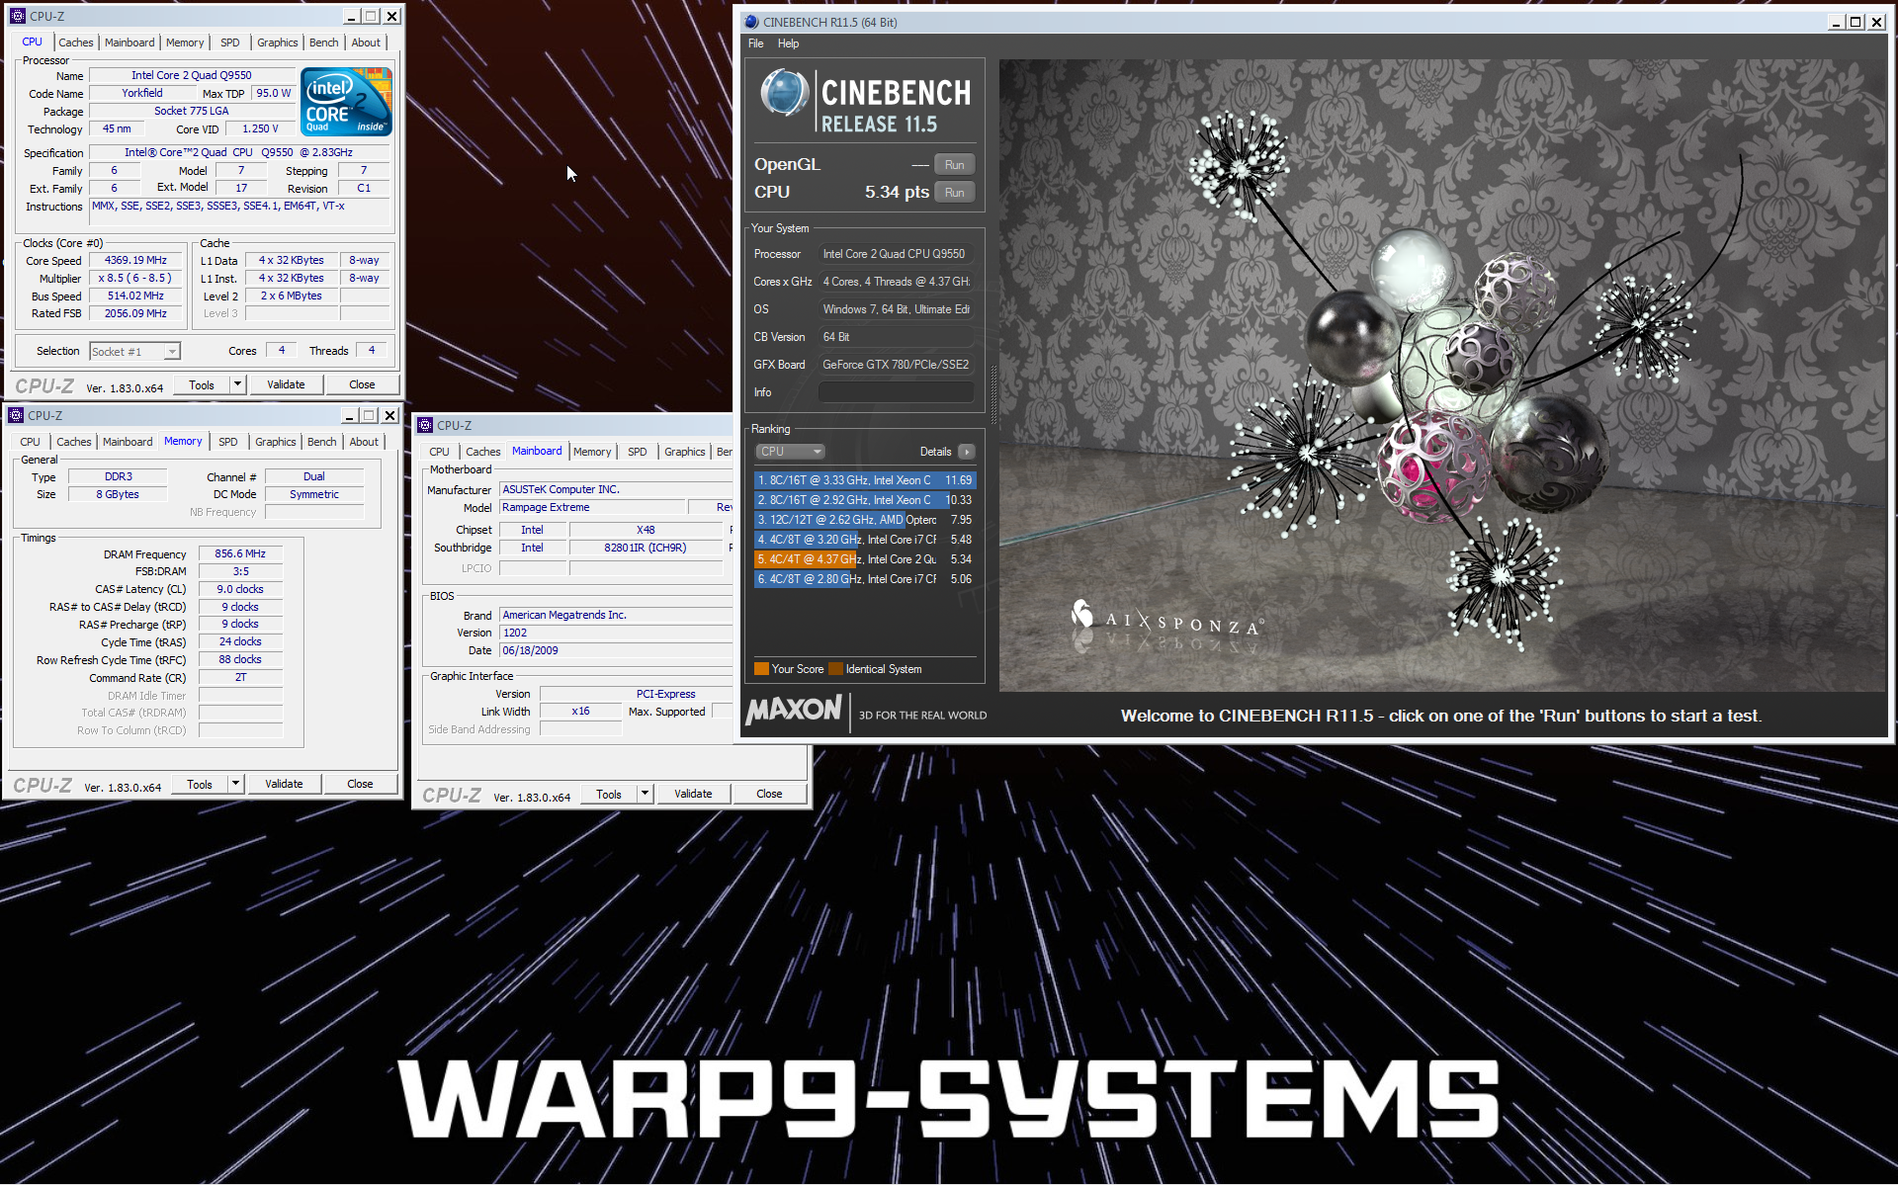This screenshot has width=1898, height=1186.
Task: Click the orange Your Score legend swatch
Action: [x=761, y=669]
